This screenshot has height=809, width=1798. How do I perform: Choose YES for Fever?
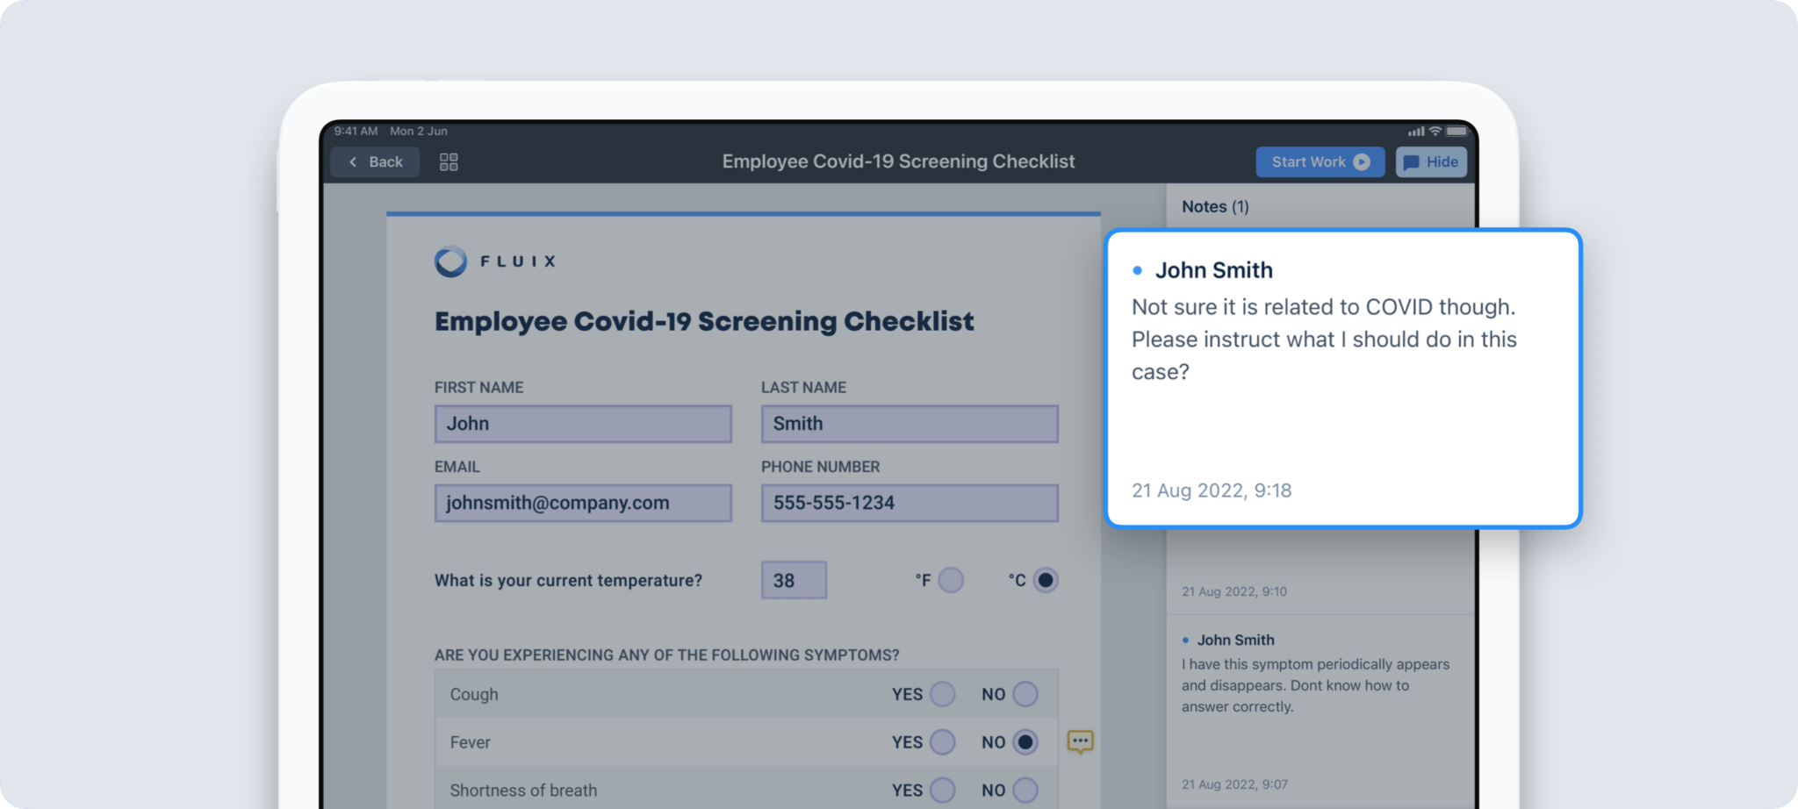tap(942, 742)
